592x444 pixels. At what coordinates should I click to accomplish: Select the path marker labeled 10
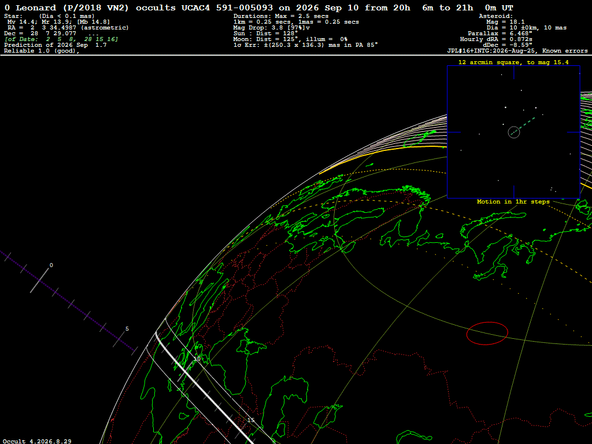click(x=197, y=358)
